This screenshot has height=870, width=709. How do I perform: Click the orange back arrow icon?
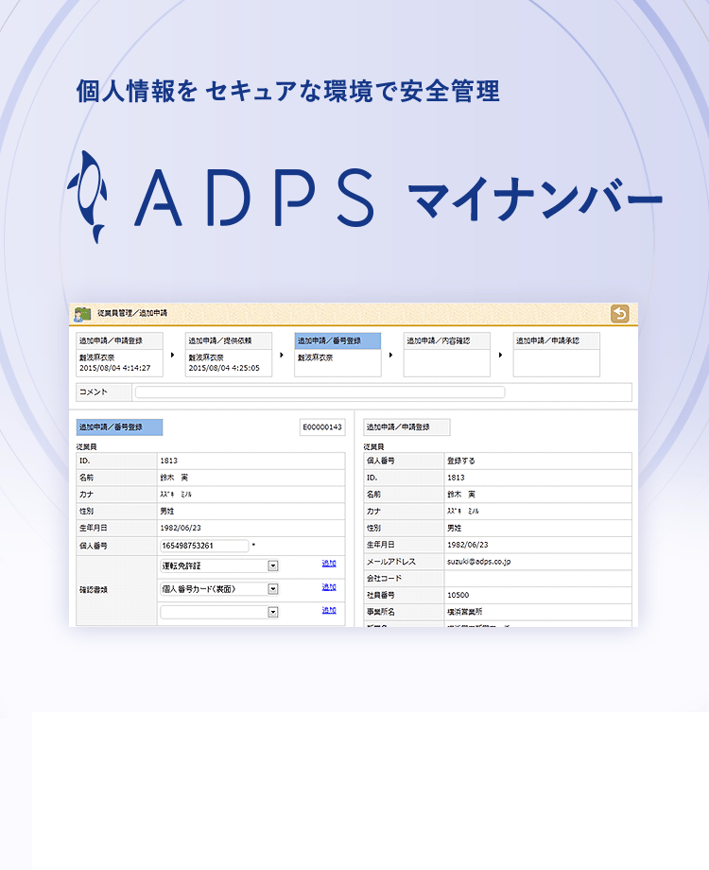pyautogui.click(x=619, y=314)
